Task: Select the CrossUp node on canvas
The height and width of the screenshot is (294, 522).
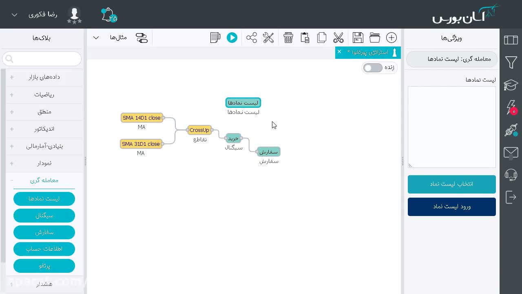Action: tap(199, 130)
